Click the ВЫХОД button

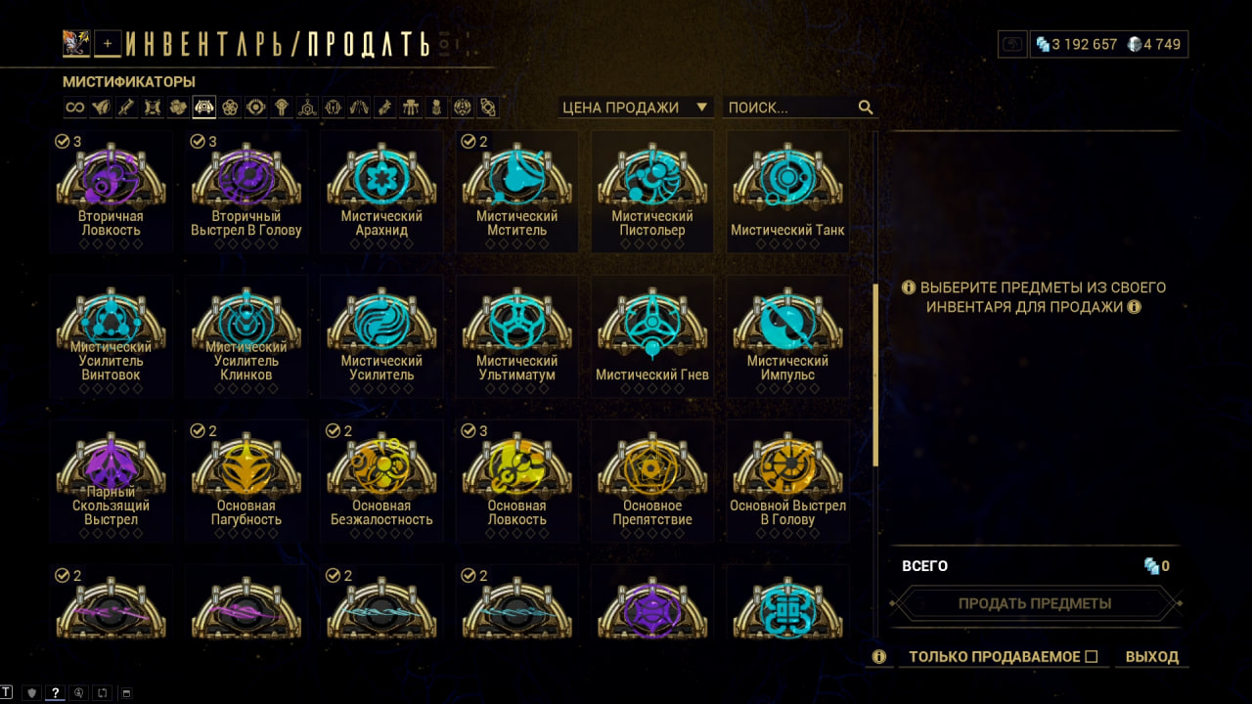pyautogui.click(x=1152, y=657)
